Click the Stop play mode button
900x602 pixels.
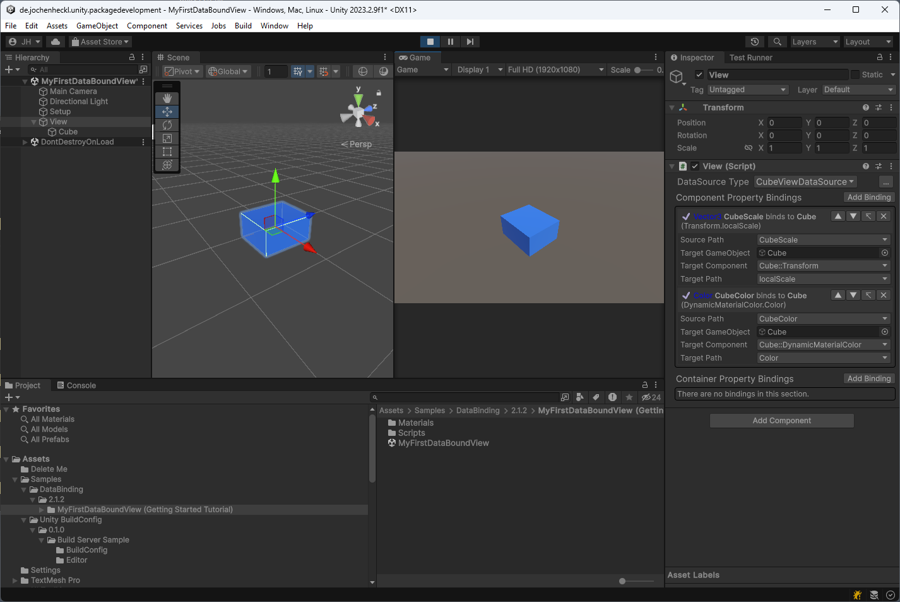pyautogui.click(x=430, y=42)
